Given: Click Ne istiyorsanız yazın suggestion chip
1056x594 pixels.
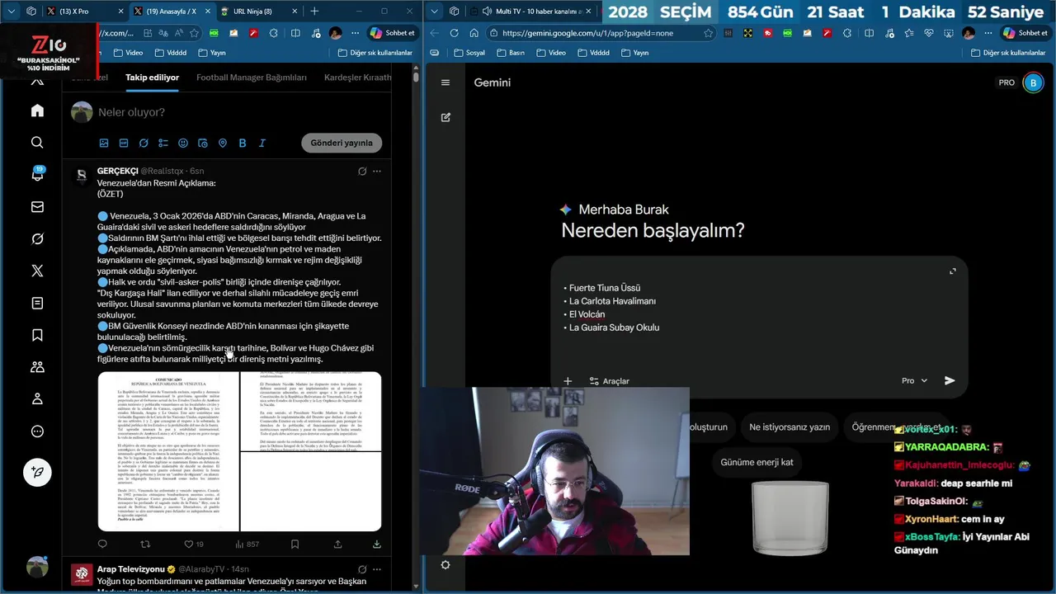Looking at the screenshot, I should (790, 427).
